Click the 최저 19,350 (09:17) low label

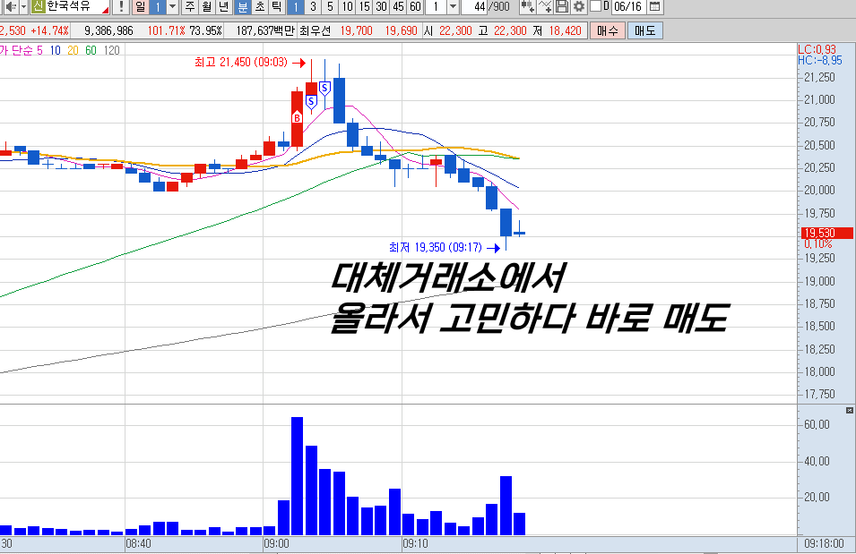(x=436, y=248)
